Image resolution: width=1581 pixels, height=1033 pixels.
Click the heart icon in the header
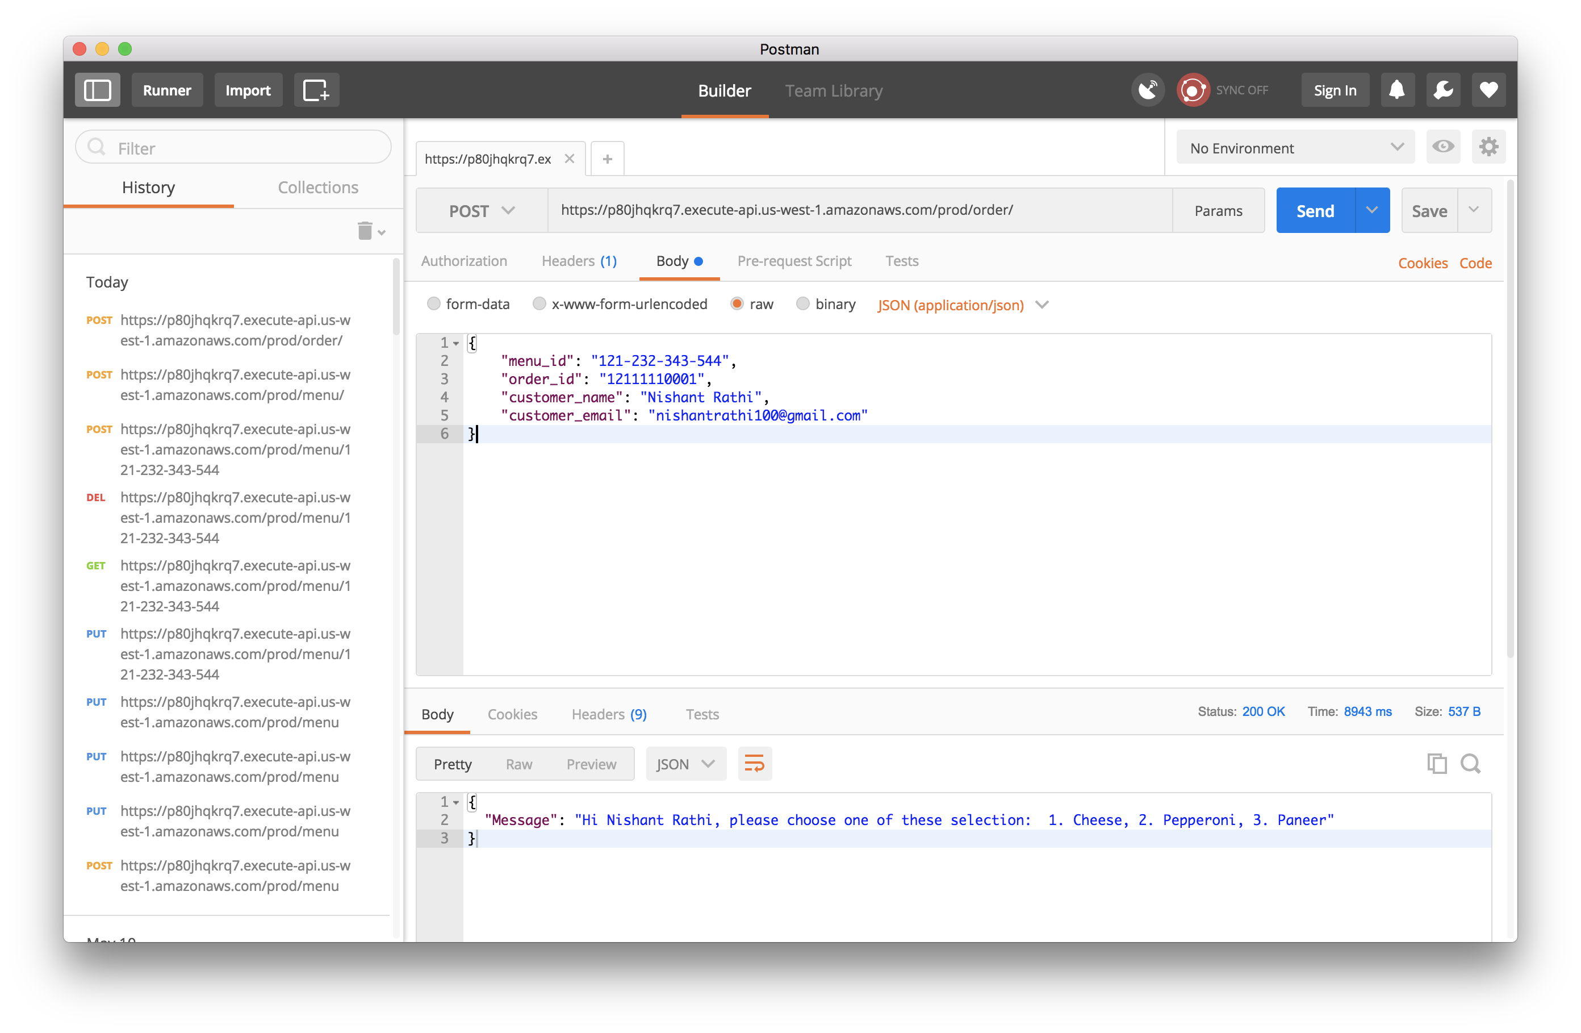coord(1488,90)
